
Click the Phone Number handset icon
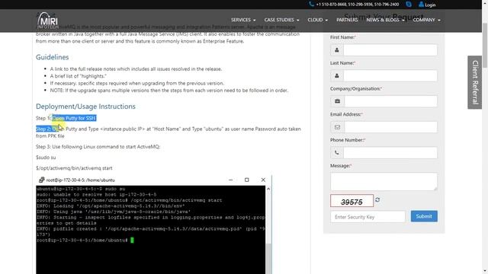coord(337,153)
